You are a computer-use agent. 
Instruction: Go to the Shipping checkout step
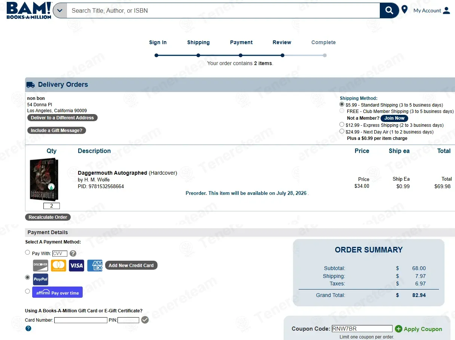point(198,42)
